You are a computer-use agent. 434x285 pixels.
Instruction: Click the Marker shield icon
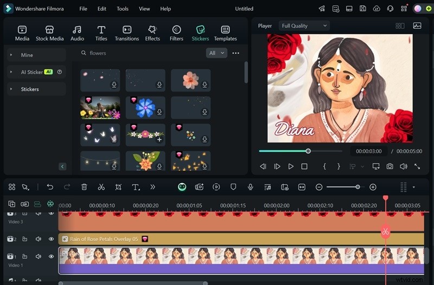pos(233,187)
